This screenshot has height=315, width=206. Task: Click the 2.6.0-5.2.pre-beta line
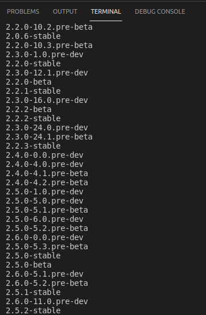47,284
